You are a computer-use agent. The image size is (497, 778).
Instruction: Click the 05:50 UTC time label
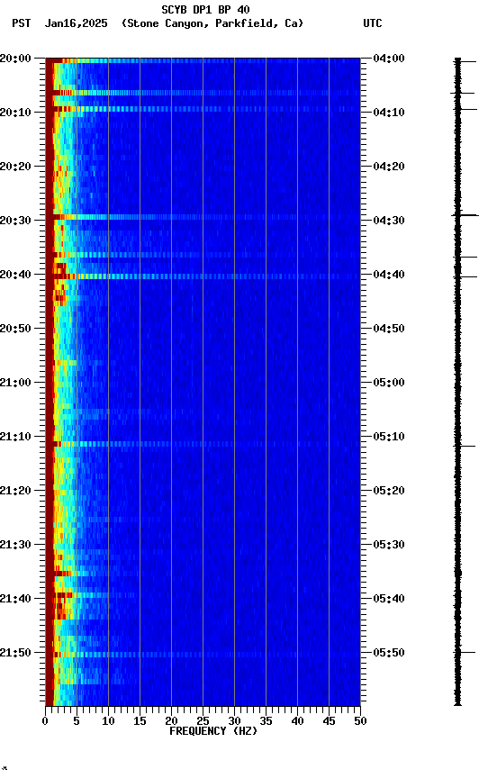point(389,653)
